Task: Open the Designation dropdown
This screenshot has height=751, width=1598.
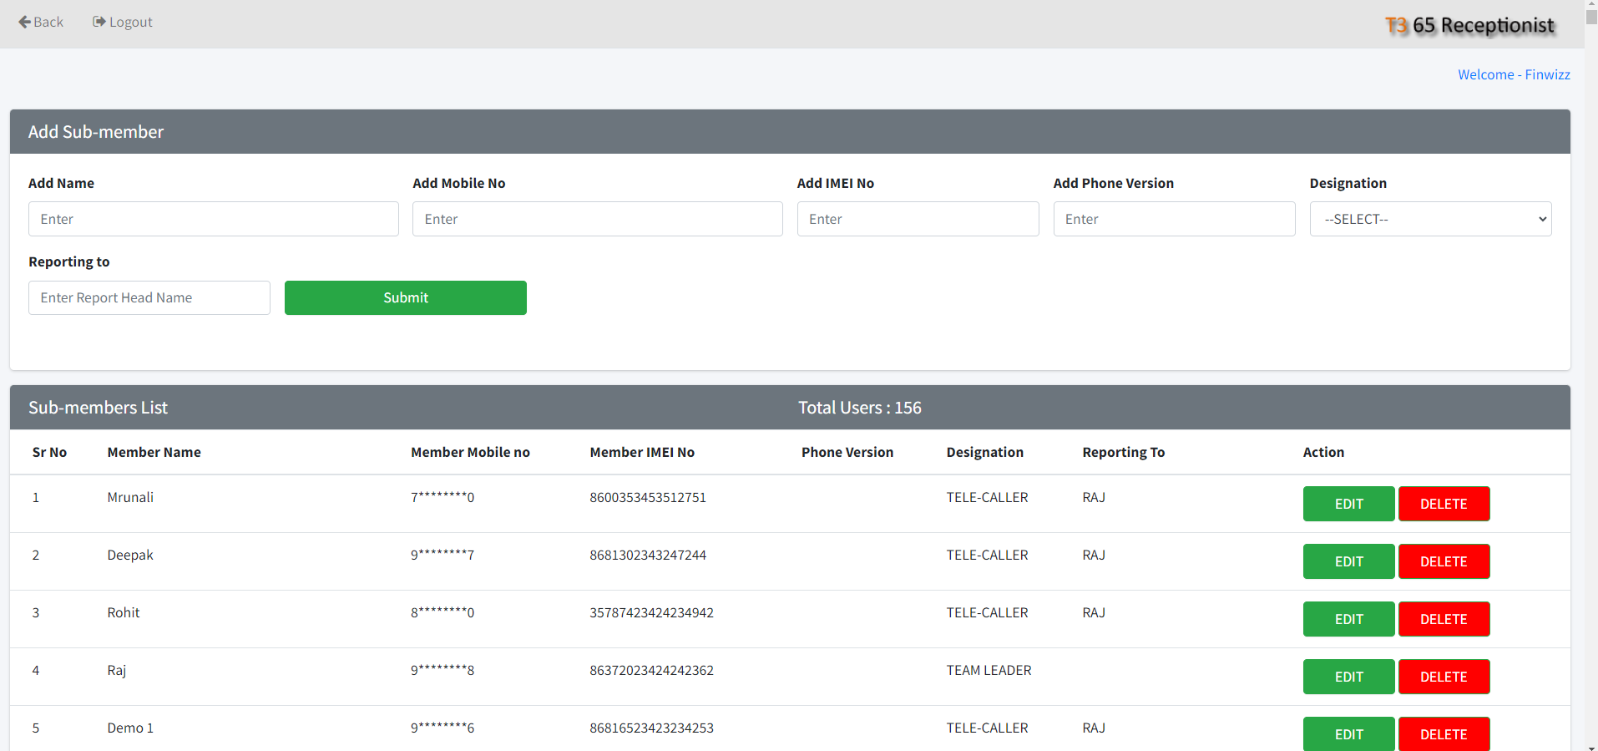Action: pyautogui.click(x=1431, y=219)
